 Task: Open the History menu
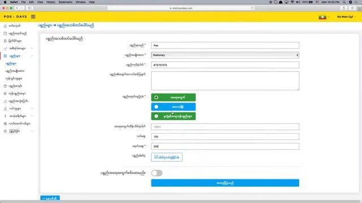point(51,2)
